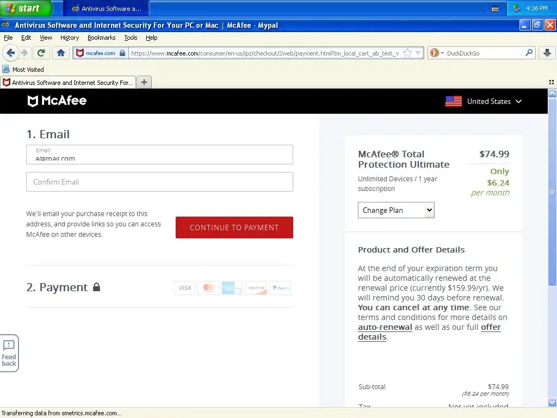Viewport: 557px width, 418px height.
Task: Click the list all tabs icon
Action: (552, 82)
